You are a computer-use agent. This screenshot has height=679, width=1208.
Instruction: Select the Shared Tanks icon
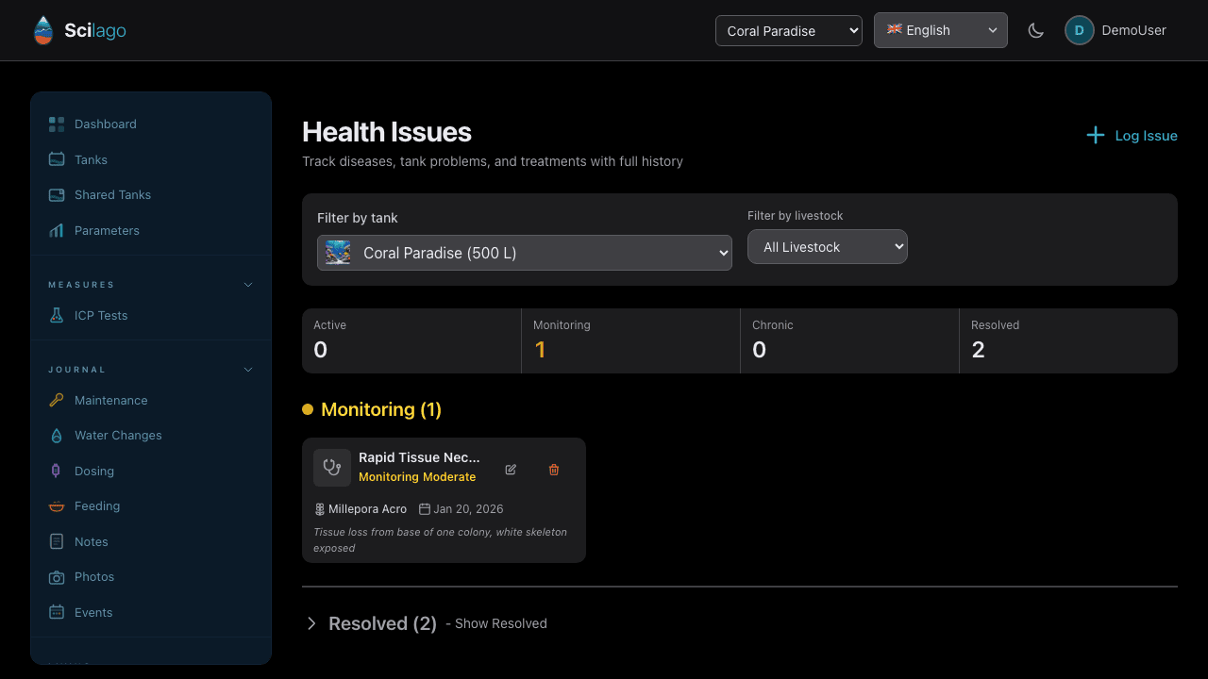pos(57,195)
